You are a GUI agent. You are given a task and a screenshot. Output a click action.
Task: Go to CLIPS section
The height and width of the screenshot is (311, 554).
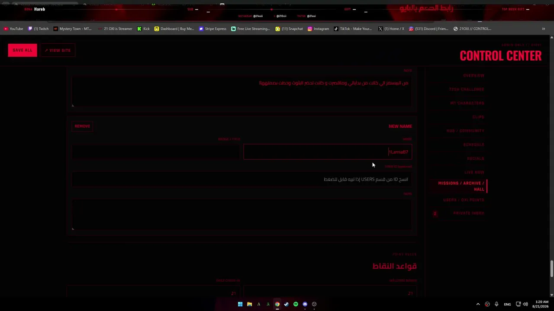(x=478, y=117)
